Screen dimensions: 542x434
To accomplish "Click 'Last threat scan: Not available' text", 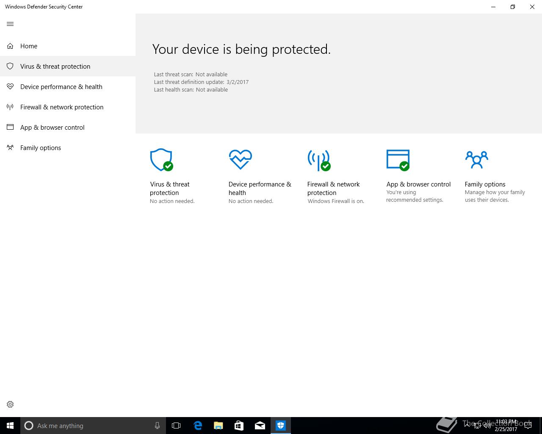I will pos(191,75).
